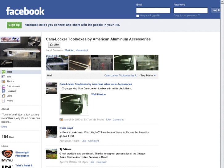
Task: Click Cam-Locker post avatar thumbnail
Action: click(x=51, y=88)
